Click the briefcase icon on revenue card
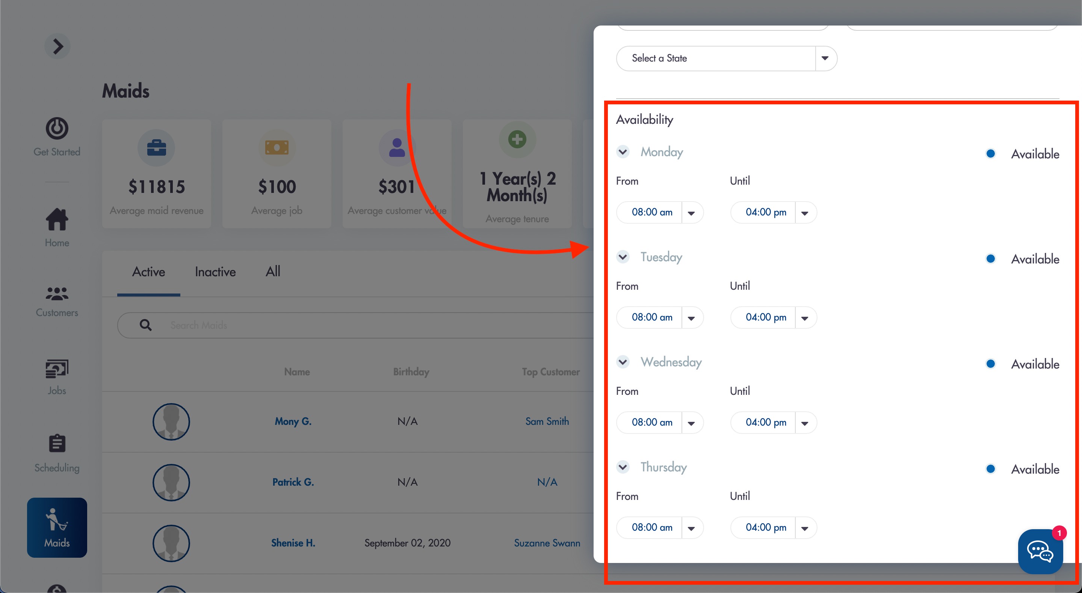Viewport: 1082px width, 593px height. (156, 148)
